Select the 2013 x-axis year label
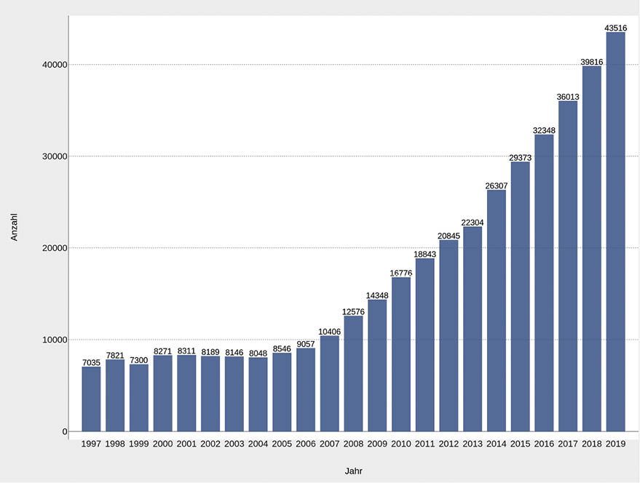This screenshot has width=640, height=483. [x=473, y=444]
